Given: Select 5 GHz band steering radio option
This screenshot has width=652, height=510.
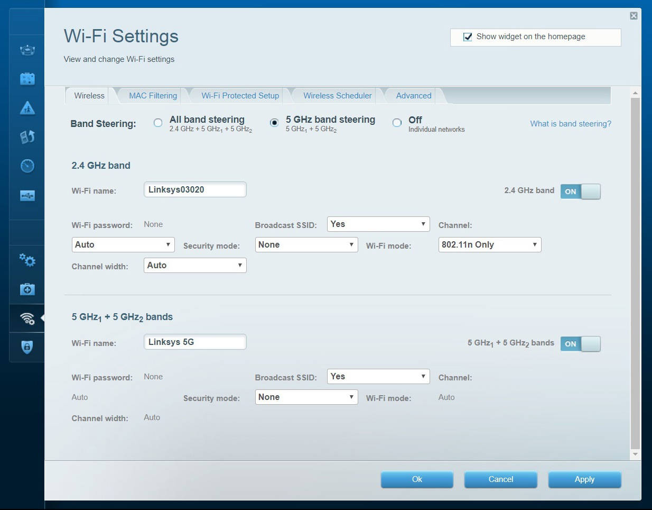Looking at the screenshot, I should (274, 123).
